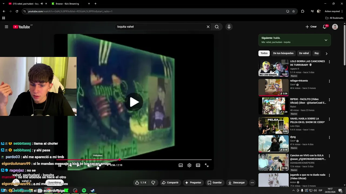The height and width of the screenshot is (194, 346).
Task: Mute the YouTube tab via speaker icon
Action: coord(42,4)
